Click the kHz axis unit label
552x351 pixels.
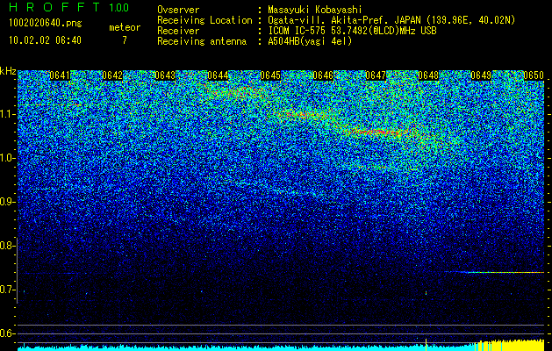pos(8,71)
